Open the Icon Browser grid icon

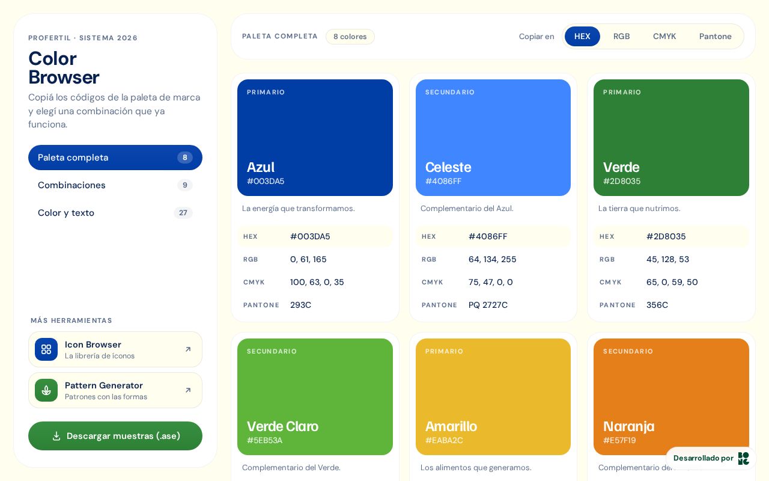(46, 349)
